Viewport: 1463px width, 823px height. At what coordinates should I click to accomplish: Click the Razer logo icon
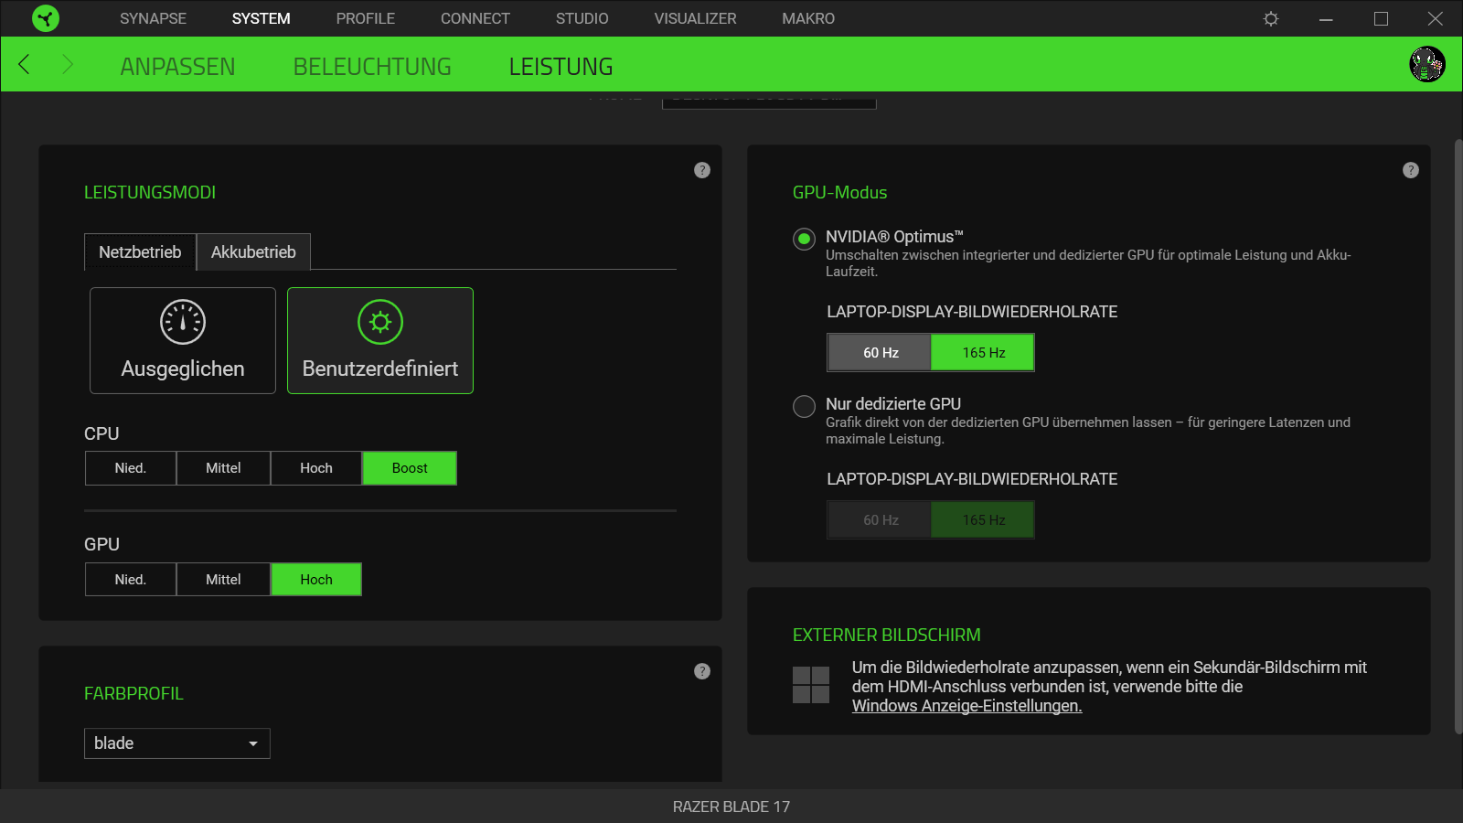pyautogui.click(x=45, y=18)
